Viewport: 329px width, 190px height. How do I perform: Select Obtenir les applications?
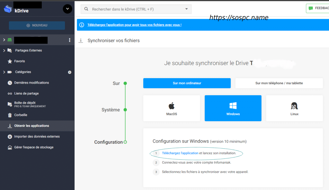coord(31,126)
